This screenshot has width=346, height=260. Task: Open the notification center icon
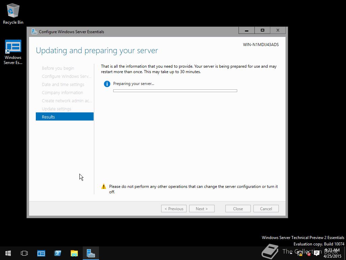tap(317, 253)
